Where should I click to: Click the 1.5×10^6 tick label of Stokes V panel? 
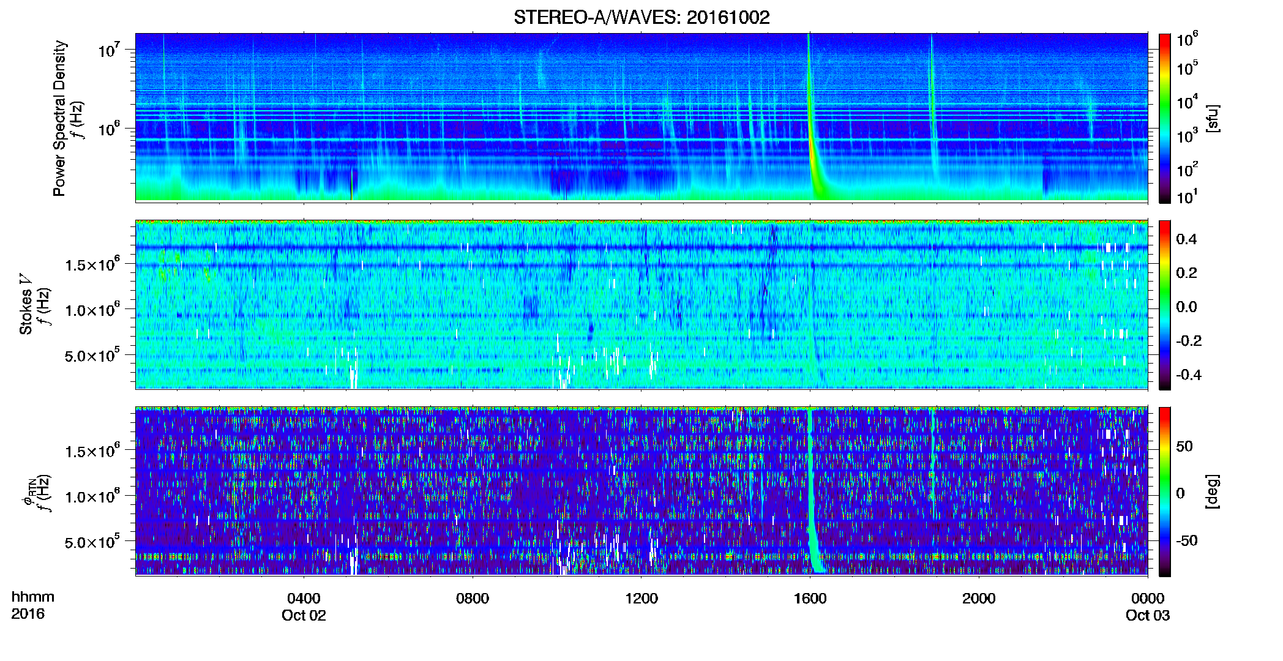(x=92, y=265)
